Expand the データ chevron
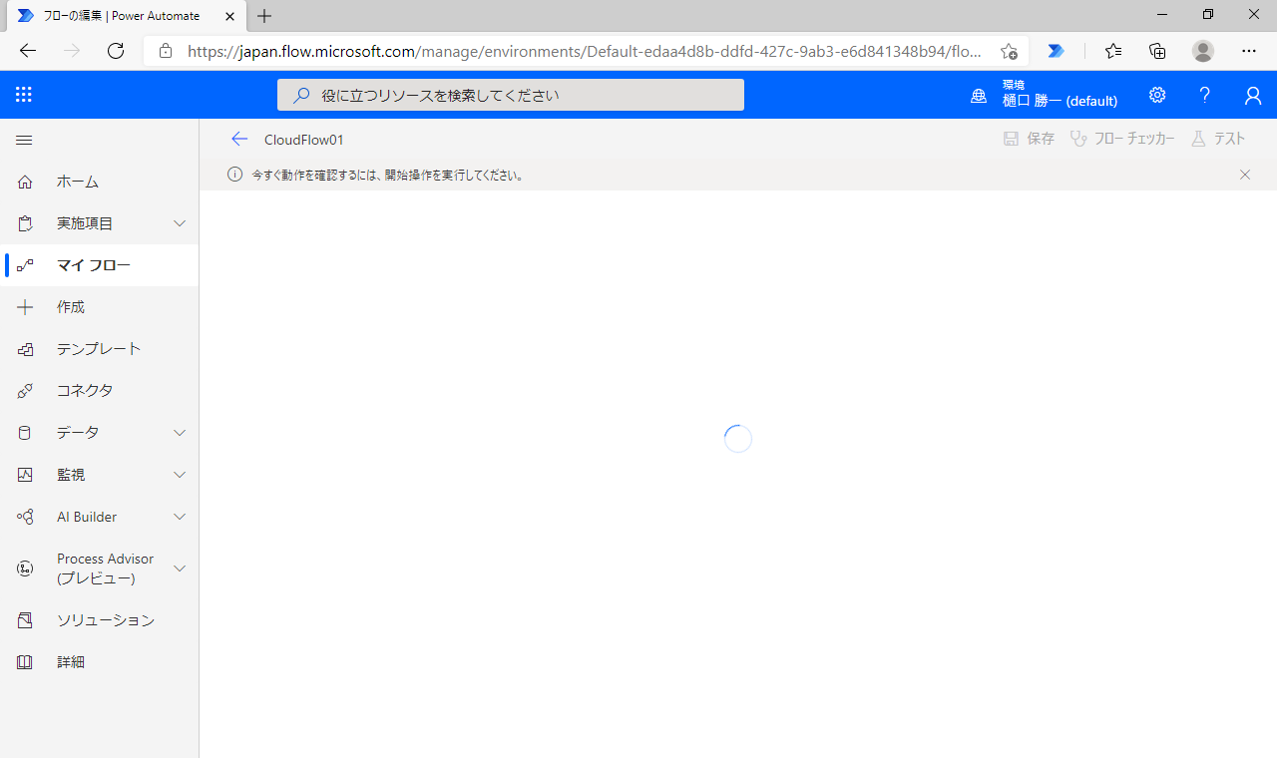The width and height of the screenshot is (1277, 758). (180, 433)
